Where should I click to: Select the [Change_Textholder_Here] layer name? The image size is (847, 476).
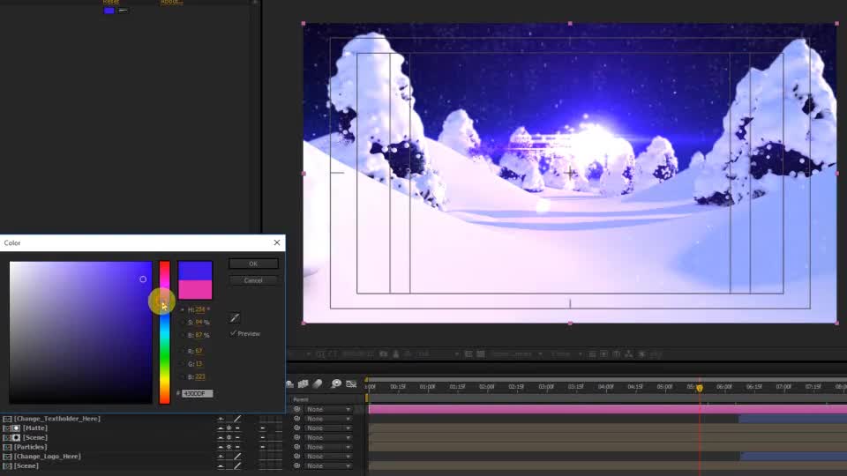(57, 419)
